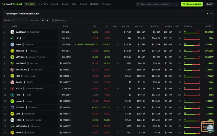Click the search magnifier icon

click(x=138, y=4)
